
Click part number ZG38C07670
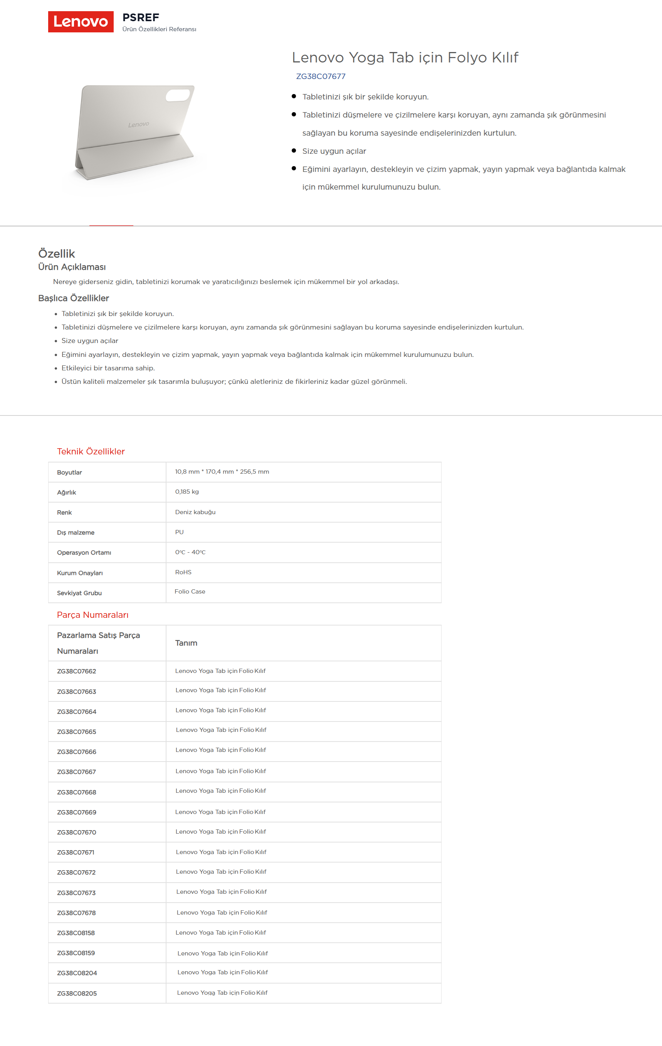[76, 832]
